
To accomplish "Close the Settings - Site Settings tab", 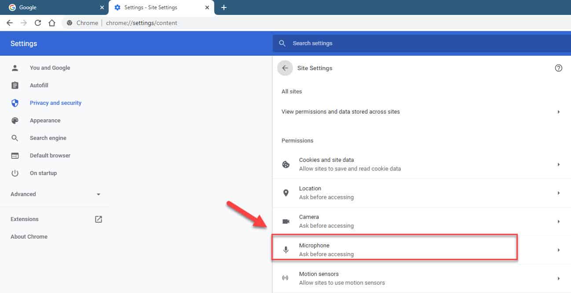I will 207,7.
